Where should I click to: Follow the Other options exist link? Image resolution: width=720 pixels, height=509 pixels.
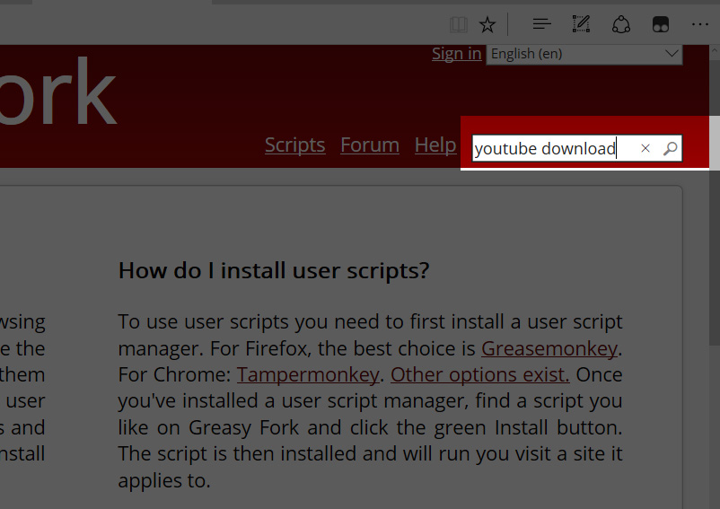coord(479,374)
